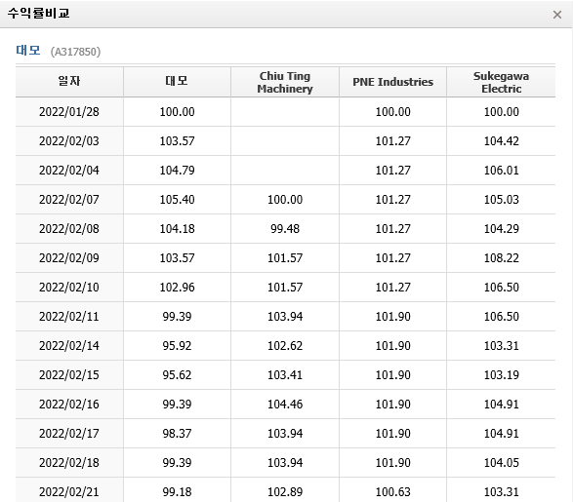Select the date cell 2022/02/11
573x502 pixels.
tap(69, 316)
